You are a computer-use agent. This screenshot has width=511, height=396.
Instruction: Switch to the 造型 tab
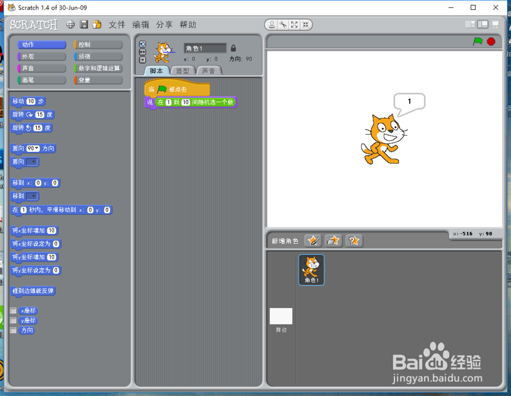[182, 71]
